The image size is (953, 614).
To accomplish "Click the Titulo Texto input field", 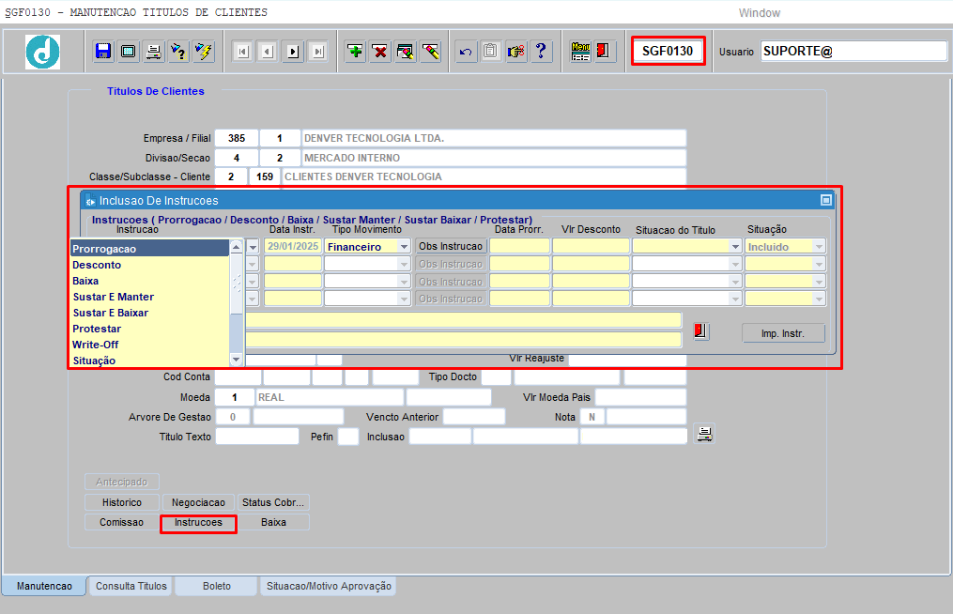I will tap(257, 437).
